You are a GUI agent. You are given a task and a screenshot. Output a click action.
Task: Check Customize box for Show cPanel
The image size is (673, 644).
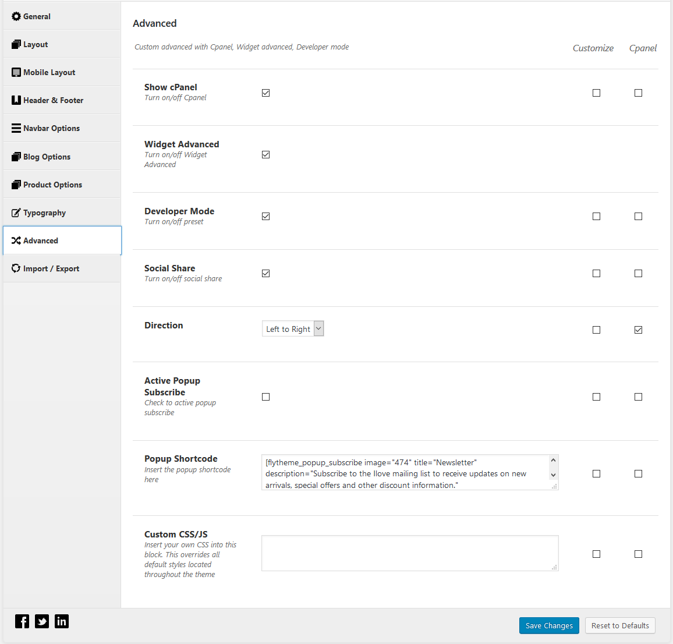(x=596, y=93)
